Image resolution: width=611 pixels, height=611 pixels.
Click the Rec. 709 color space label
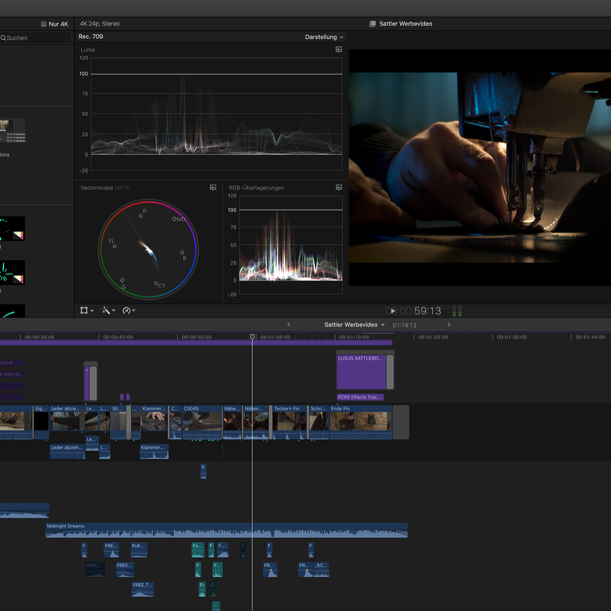click(x=91, y=37)
